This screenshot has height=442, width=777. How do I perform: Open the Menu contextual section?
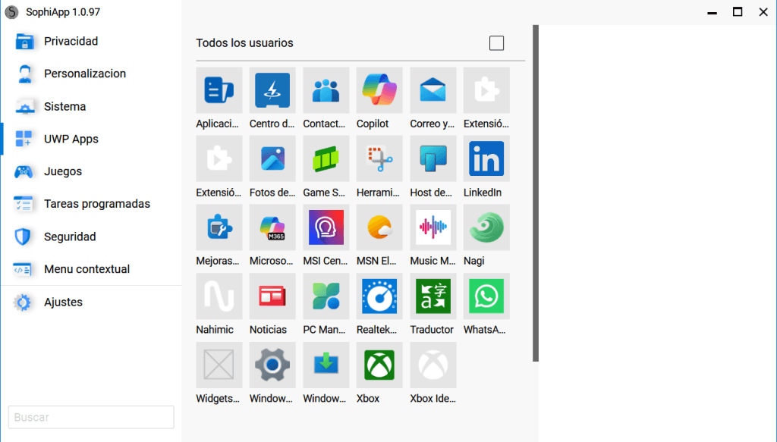click(x=91, y=269)
